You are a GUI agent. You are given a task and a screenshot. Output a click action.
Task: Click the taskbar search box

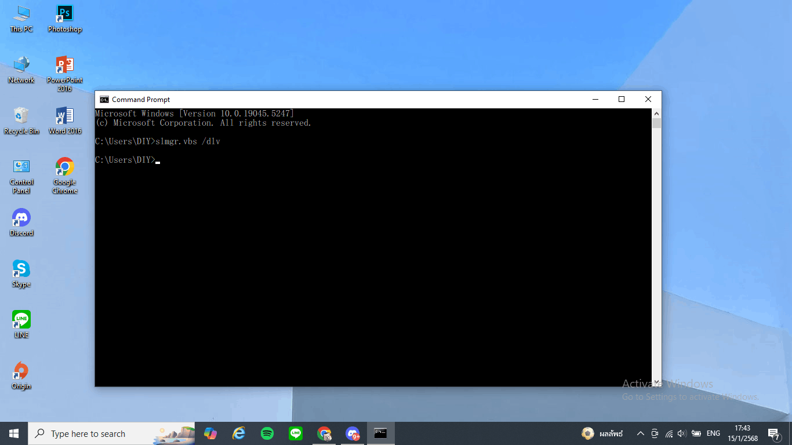click(112, 433)
